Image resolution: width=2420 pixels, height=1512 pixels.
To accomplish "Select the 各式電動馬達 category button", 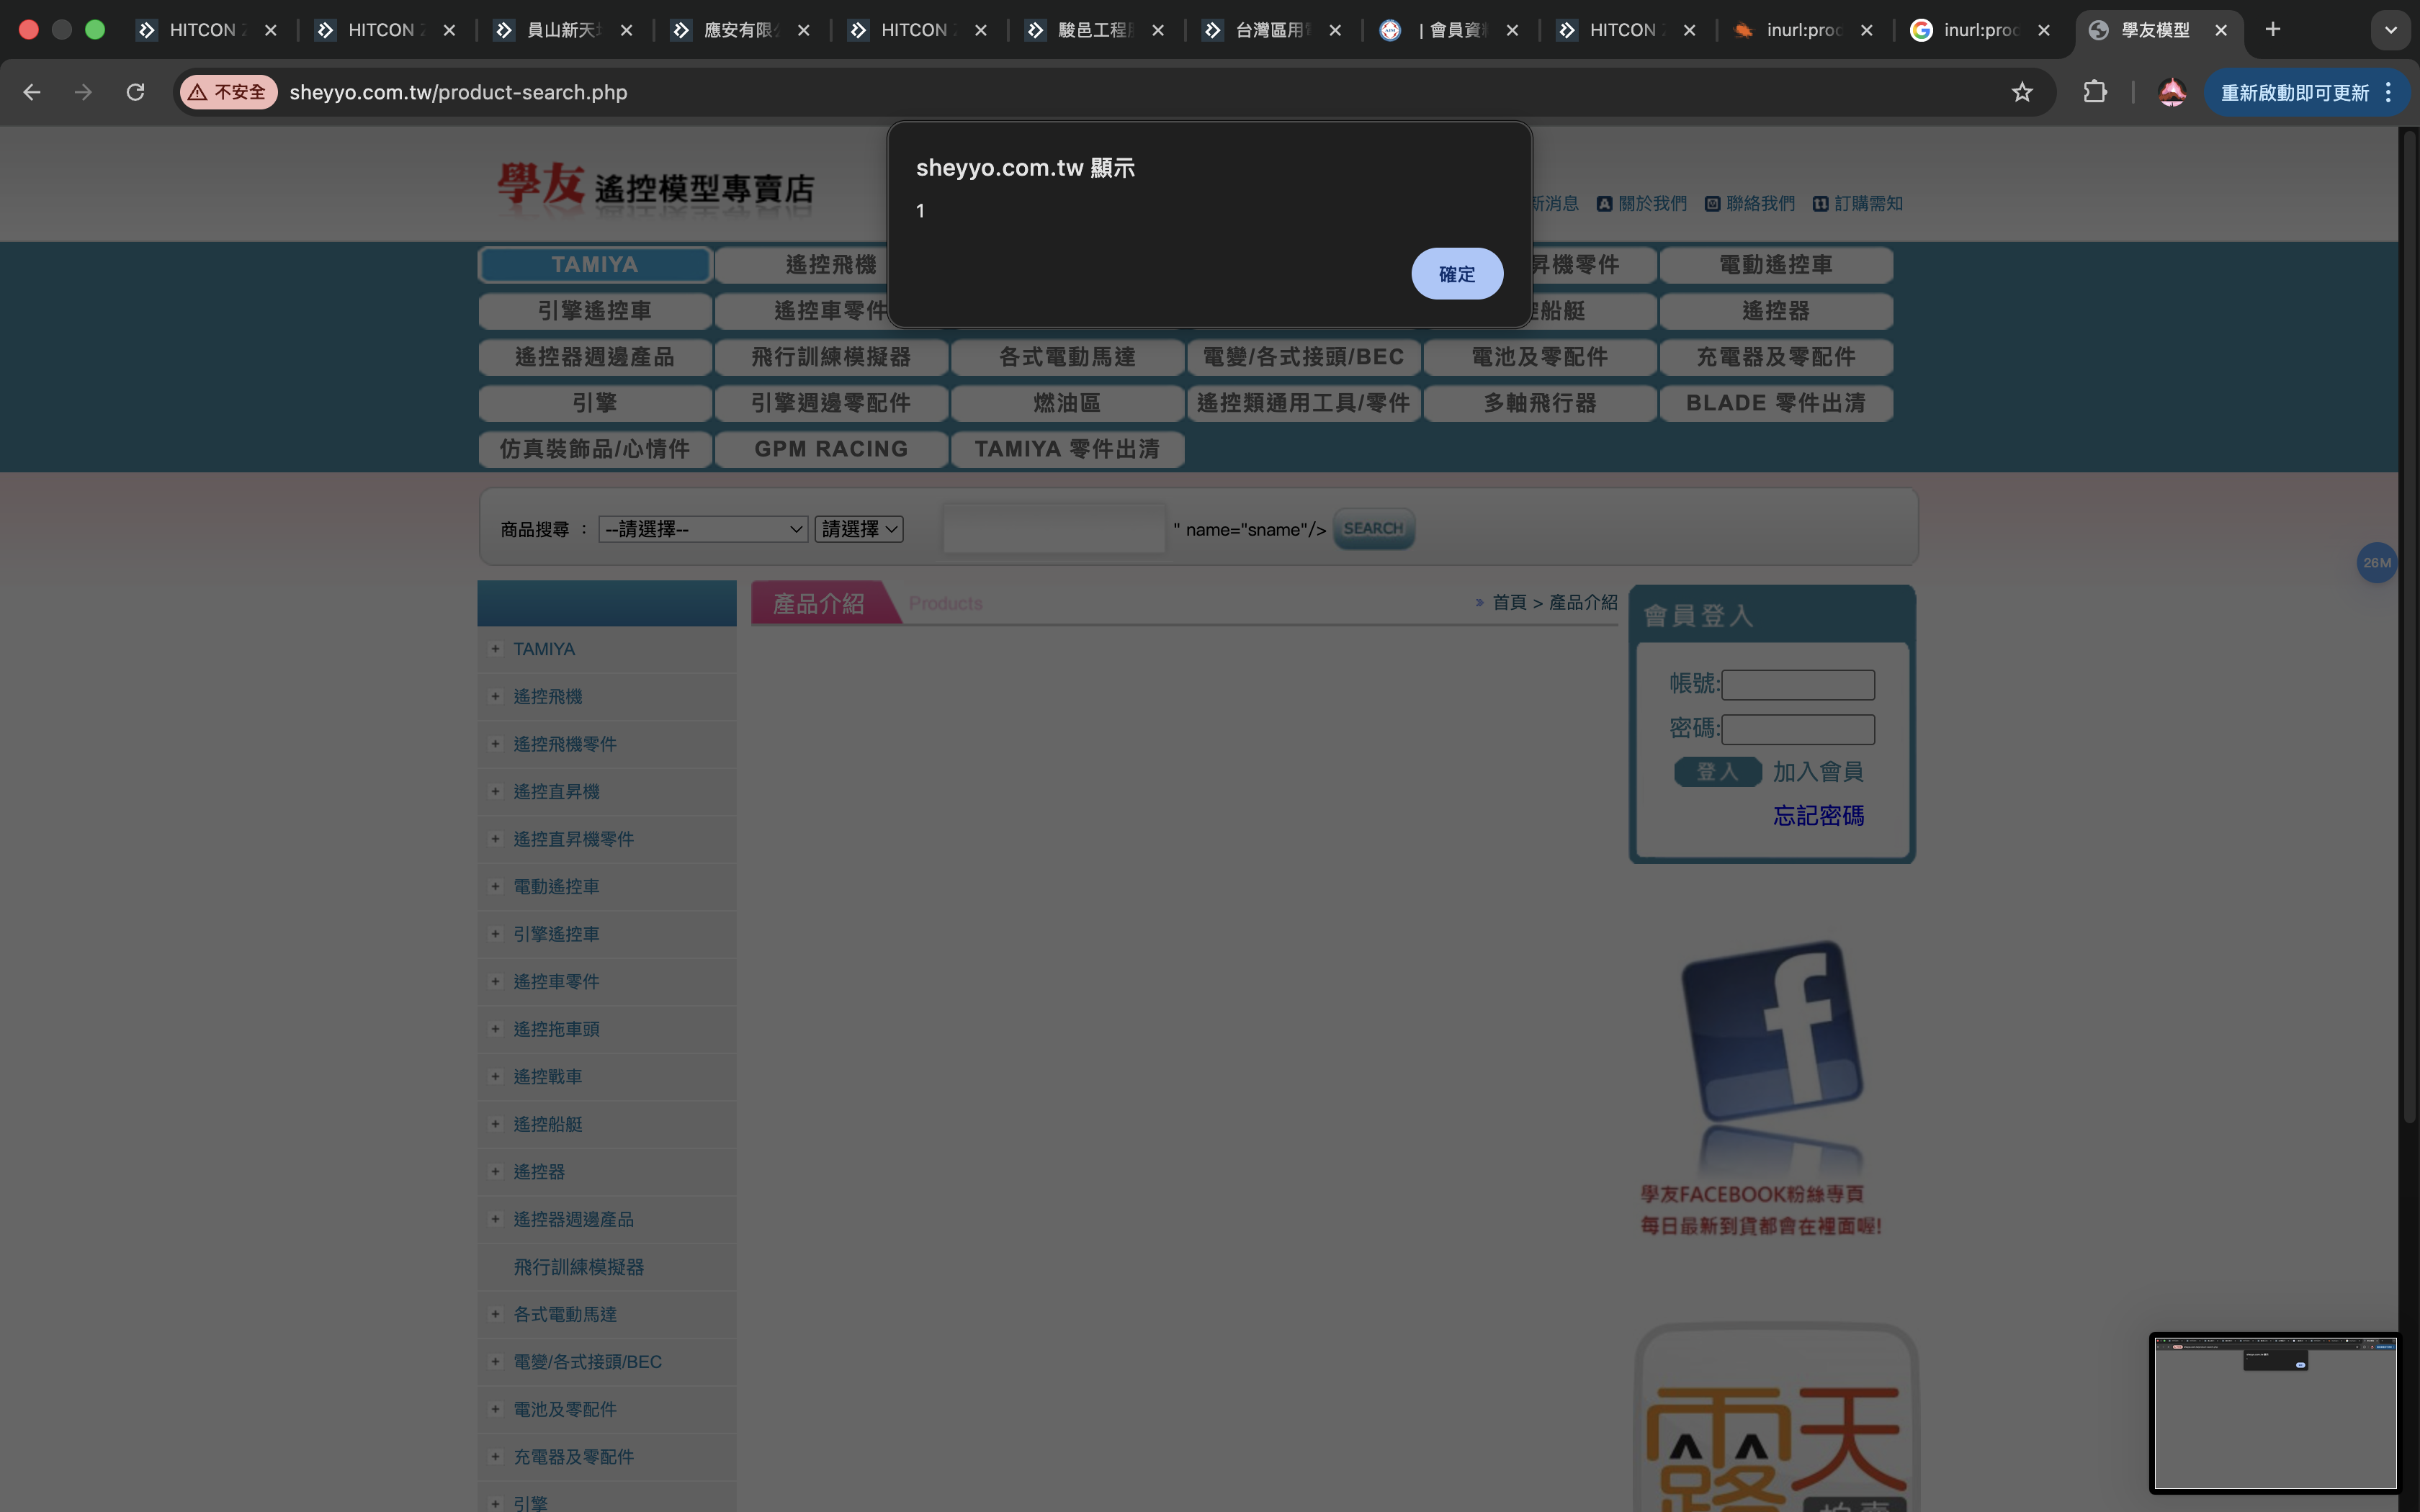I will pos(1067,356).
